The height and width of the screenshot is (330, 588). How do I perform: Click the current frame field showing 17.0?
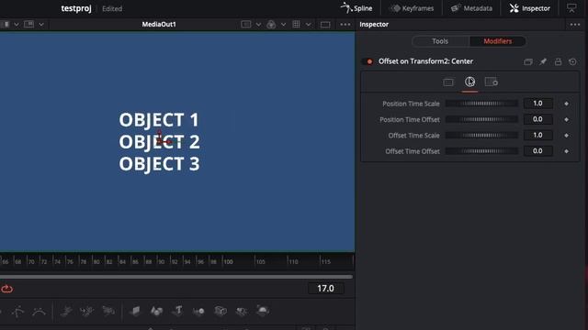point(325,289)
